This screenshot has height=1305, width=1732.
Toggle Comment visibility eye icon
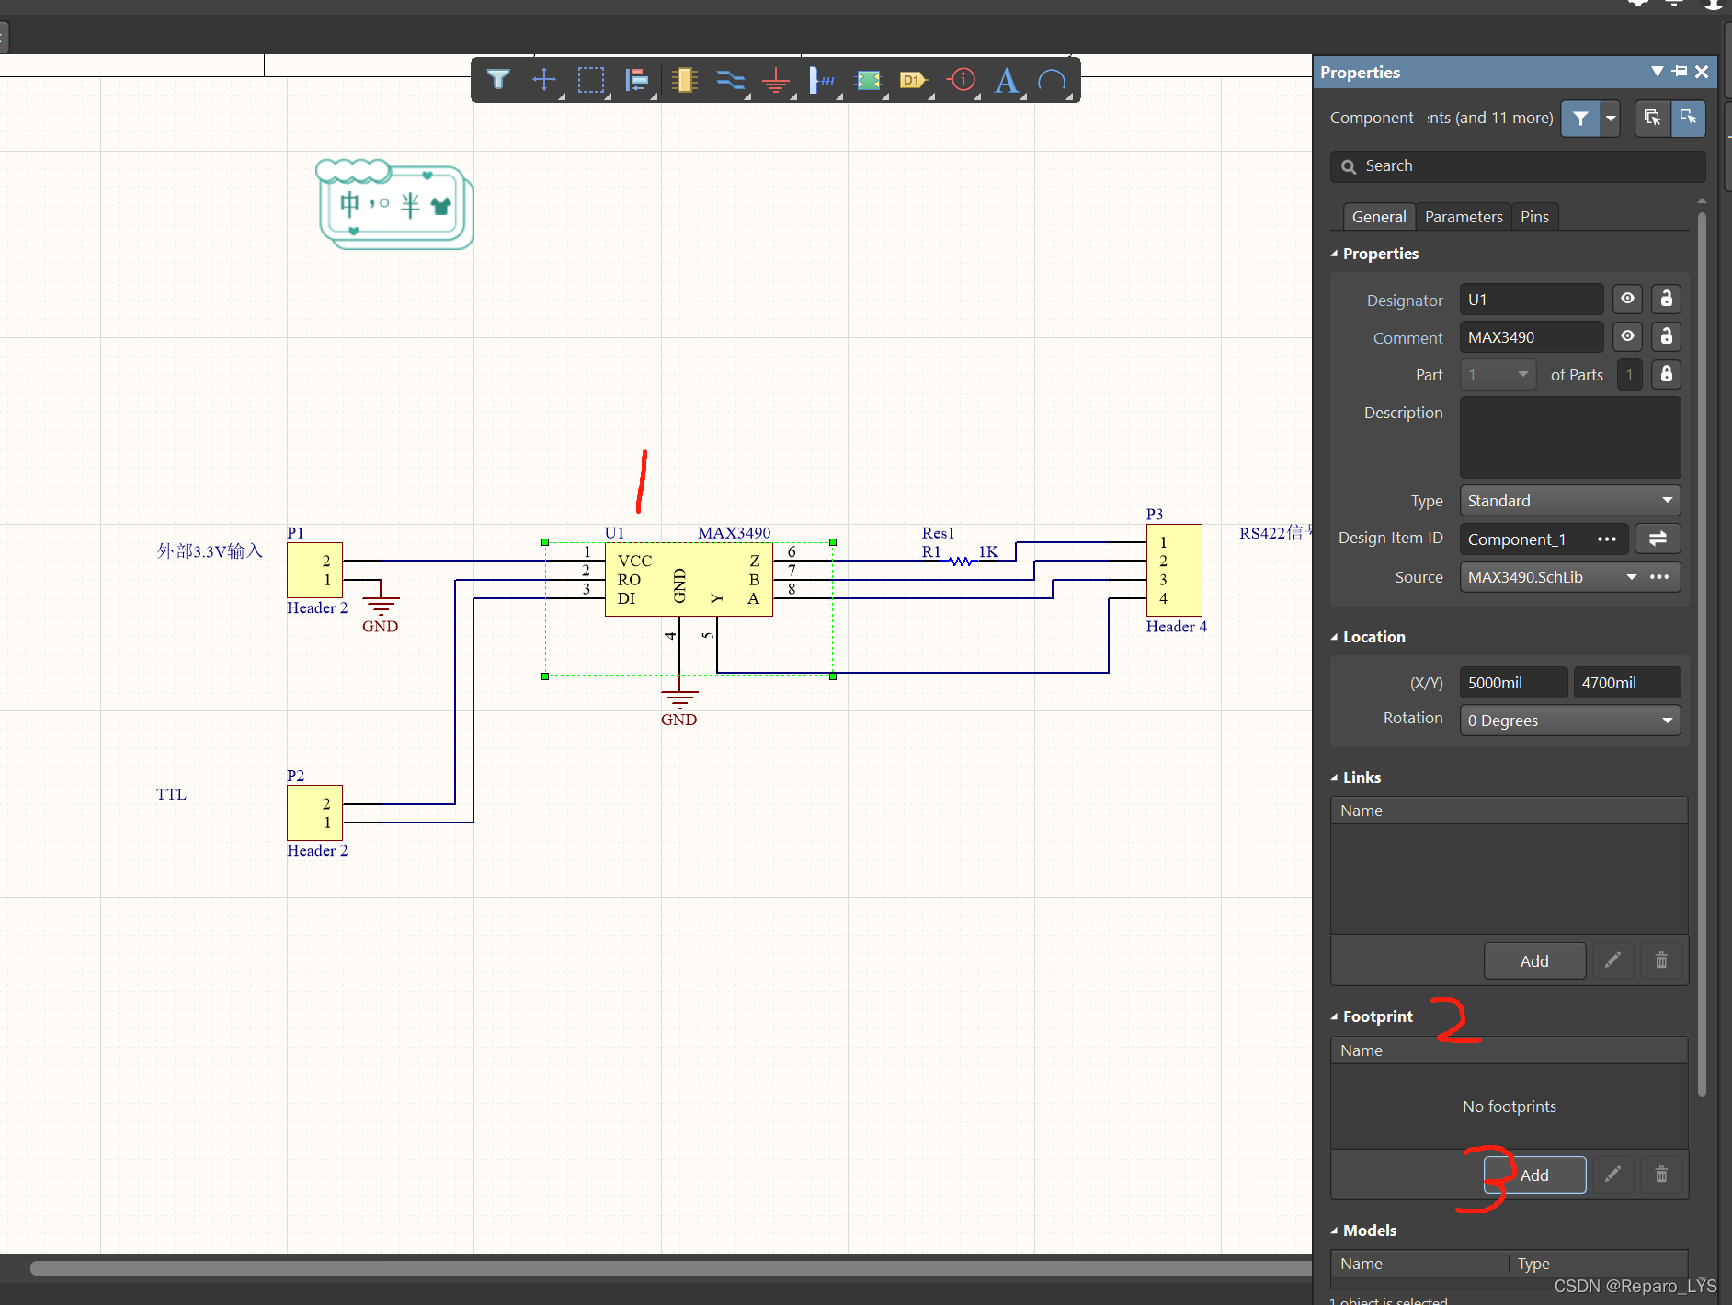point(1627,337)
